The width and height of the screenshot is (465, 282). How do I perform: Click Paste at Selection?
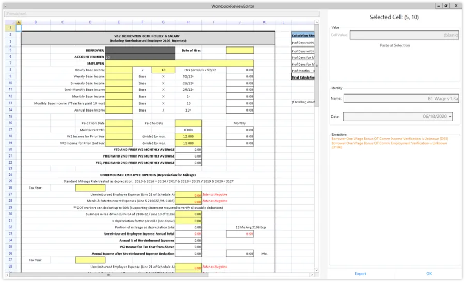pyautogui.click(x=394, y=45)
